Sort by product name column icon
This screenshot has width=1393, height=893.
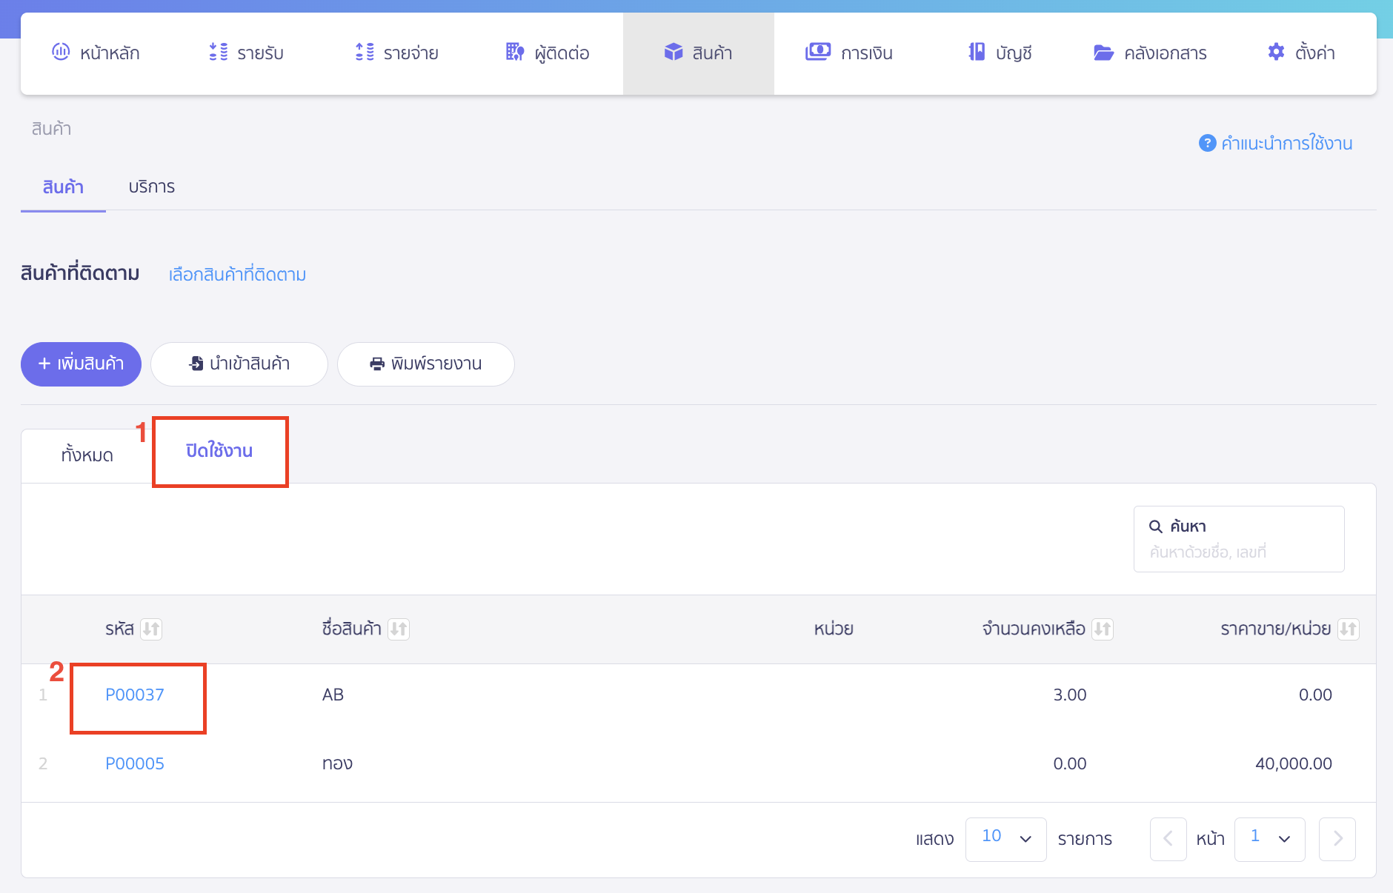[x=399, y=629]
